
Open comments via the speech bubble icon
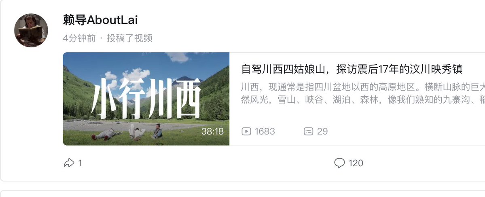pyautogui.click(x=339, y=163)
